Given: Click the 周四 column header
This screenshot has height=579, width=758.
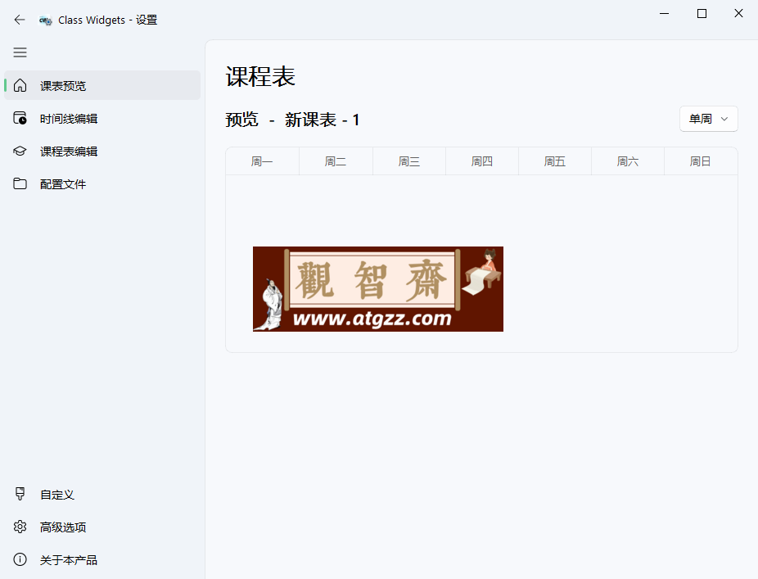Looking at the screenshot, I should [x=482, y=161].
